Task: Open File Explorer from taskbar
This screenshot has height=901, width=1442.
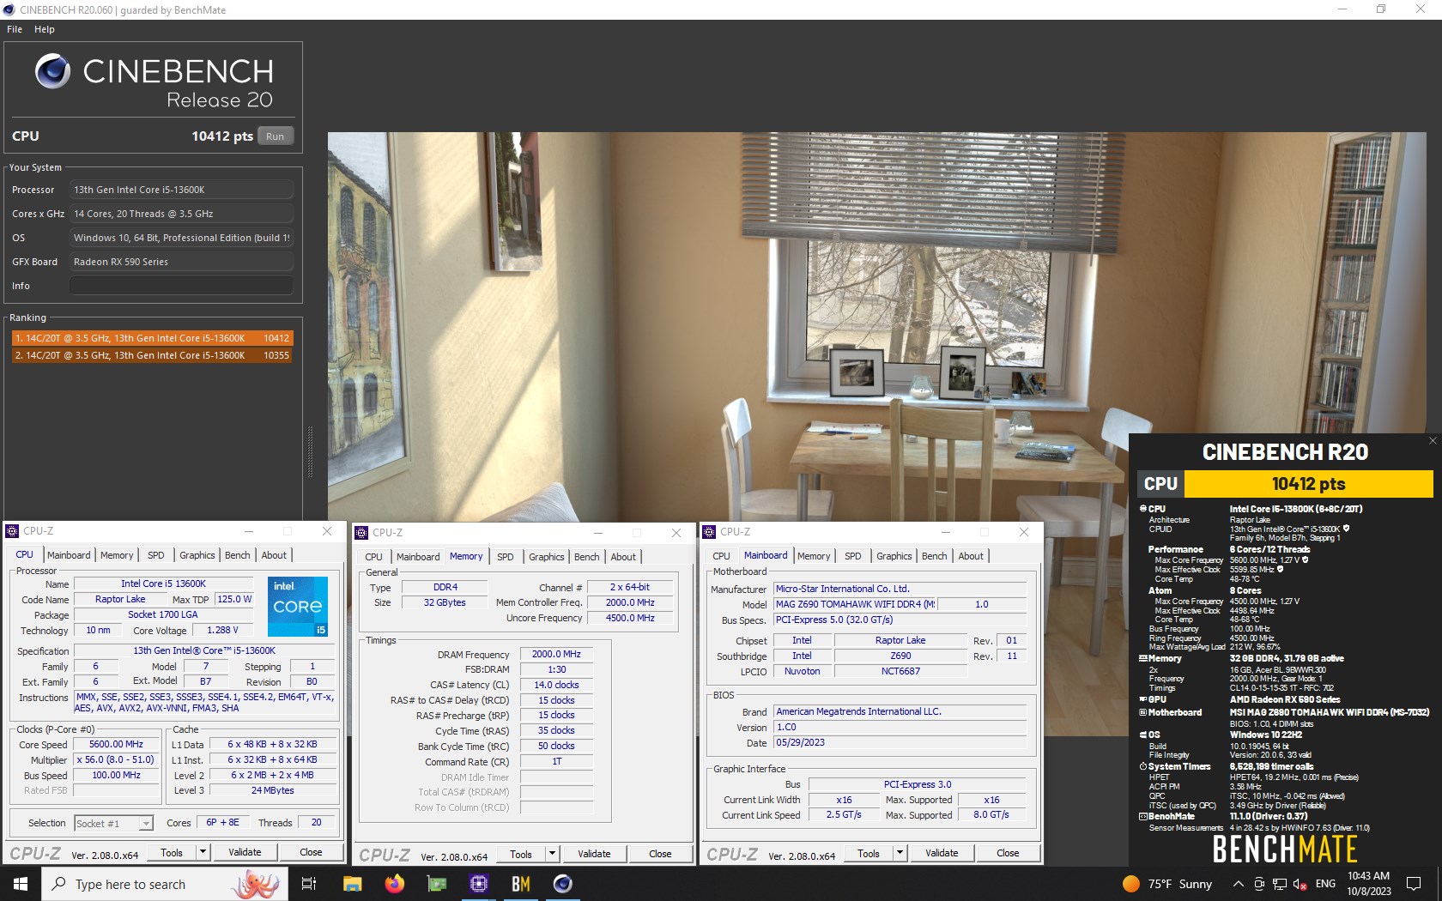Action: [x=352, y=884]
